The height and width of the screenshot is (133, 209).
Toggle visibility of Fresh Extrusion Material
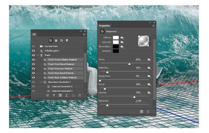click(x=33, y=69)
